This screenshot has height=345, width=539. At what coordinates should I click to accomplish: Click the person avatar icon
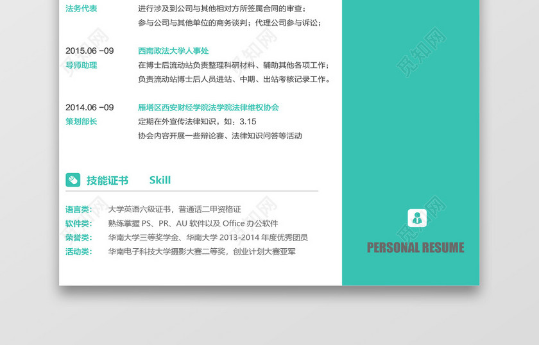point(417,218)
